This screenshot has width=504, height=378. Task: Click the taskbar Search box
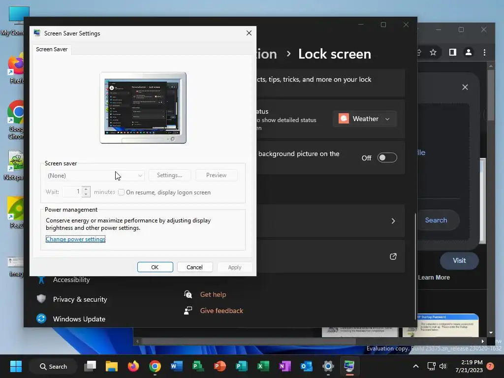coord(53,366)
